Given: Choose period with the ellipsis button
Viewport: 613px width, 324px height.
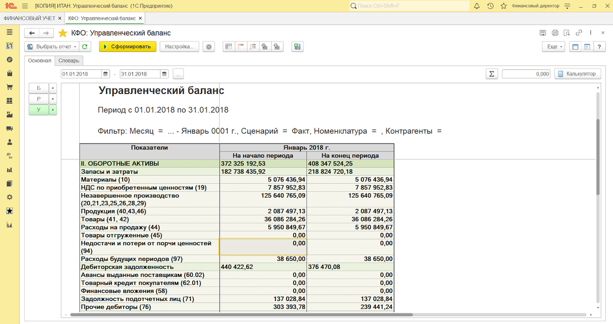Looking at the screenshot, I should [178, 74].
